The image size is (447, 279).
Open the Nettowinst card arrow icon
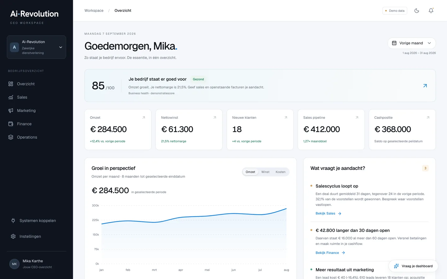click(215, 117)
